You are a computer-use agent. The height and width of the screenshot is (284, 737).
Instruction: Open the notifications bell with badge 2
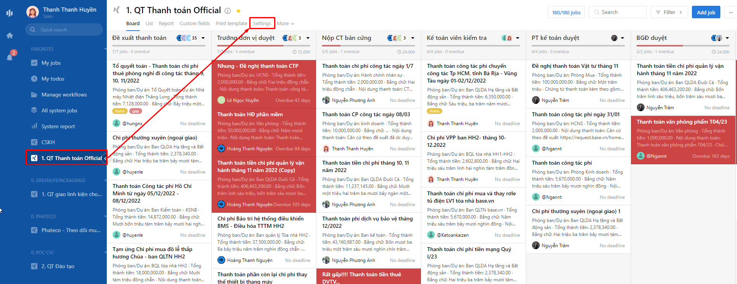coord(10,57)
